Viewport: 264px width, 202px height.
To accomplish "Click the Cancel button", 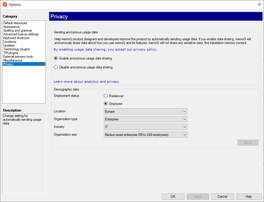I will (x=222, y=197).
